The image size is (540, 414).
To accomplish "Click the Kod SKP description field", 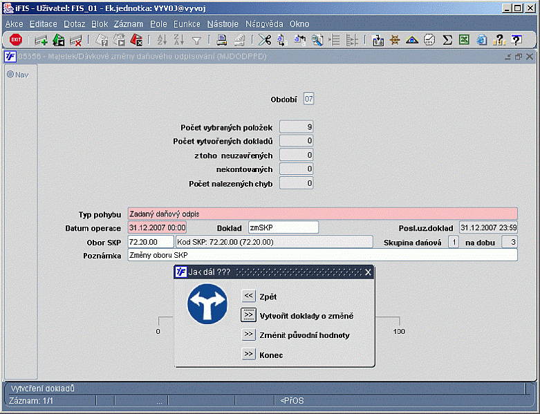I will pos(274,242).
